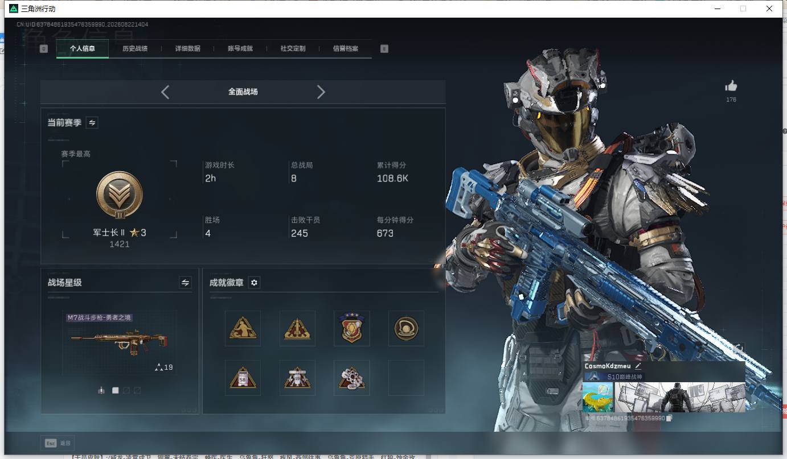
Task: Click the 赛季最高 label
Action: pos(76,154)
